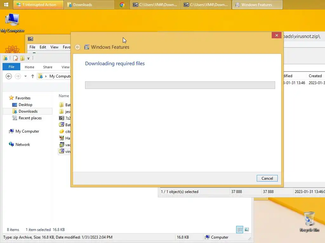Click the back arrow in Windows Features

coord(78,47)
